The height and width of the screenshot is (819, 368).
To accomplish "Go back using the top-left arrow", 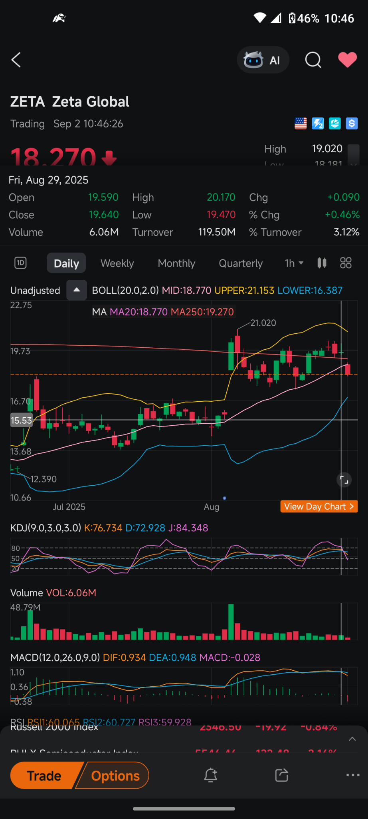I will tap(16, 60).
